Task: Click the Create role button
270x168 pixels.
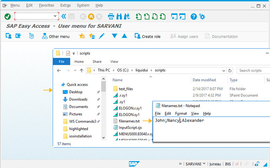Action: pyautogui.click(x=147, y=36)
